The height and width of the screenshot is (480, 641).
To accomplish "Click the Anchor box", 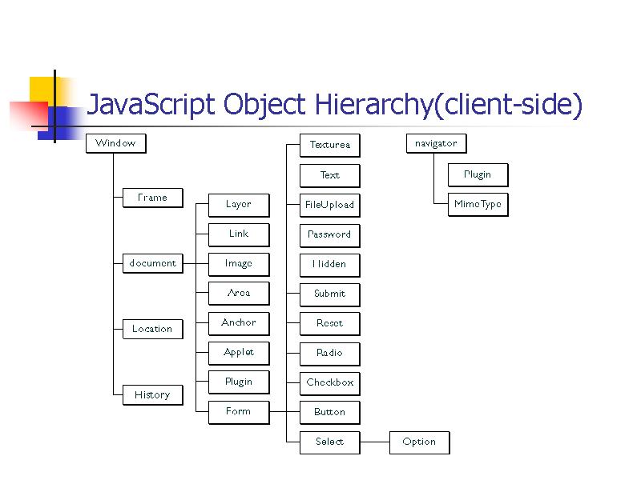I will [x=239, y=323].
